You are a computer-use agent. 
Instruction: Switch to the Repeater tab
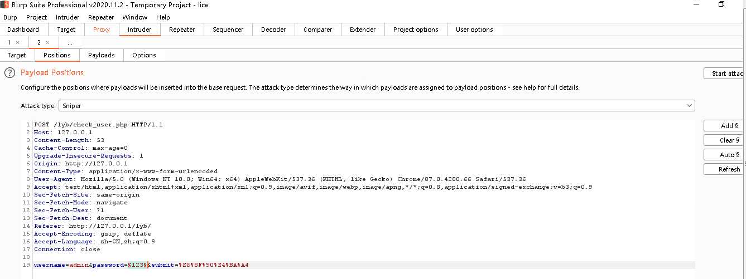coord(182,30)
